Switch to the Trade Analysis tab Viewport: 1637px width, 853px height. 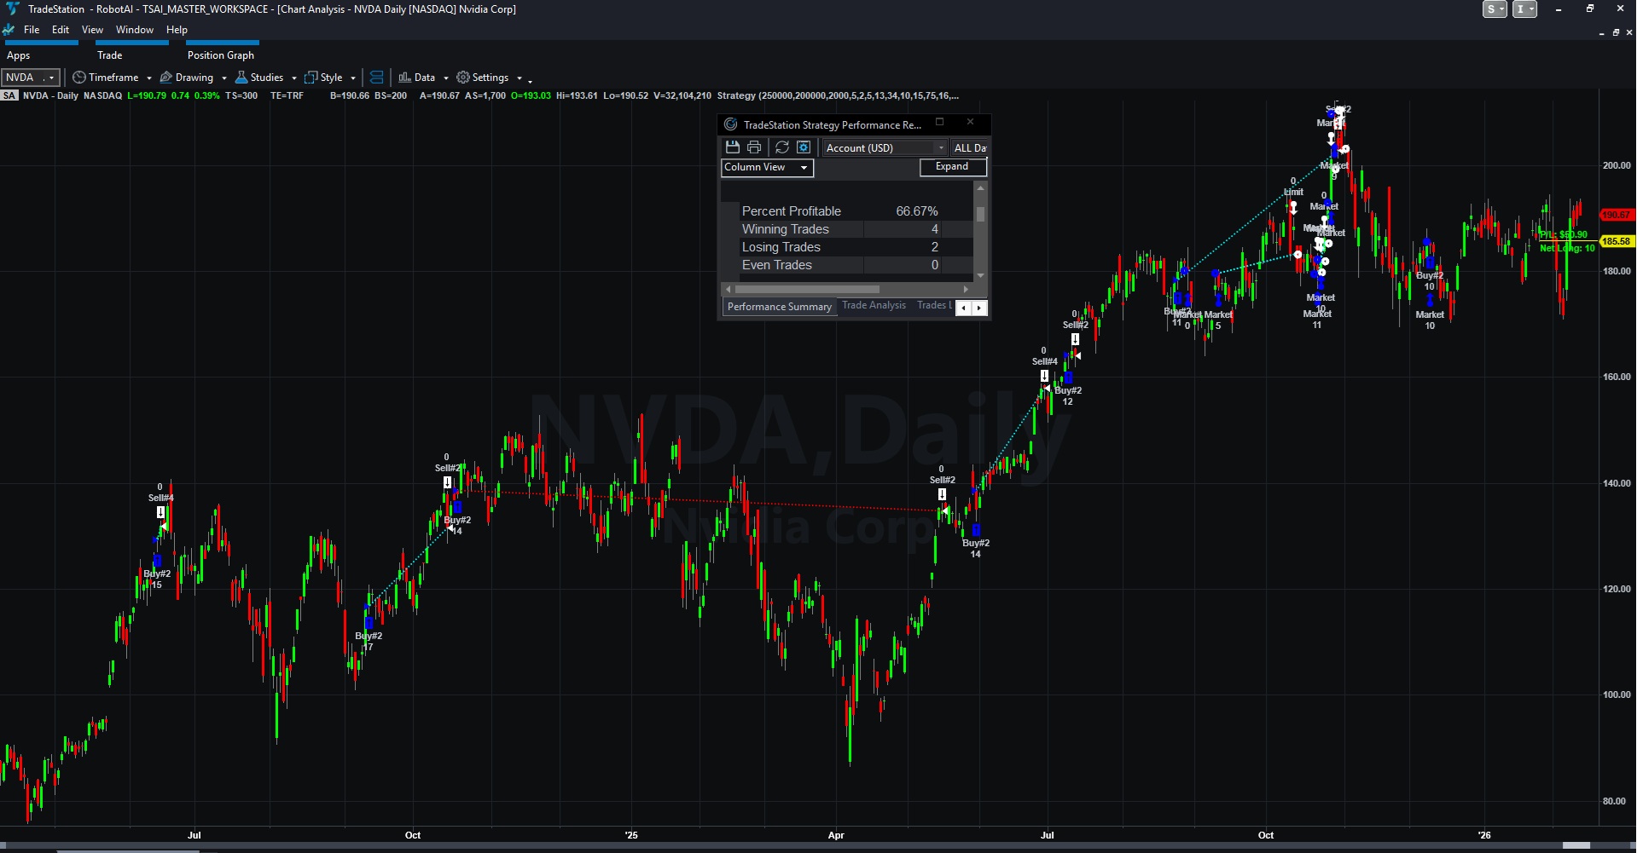click(x=874, y=305)
